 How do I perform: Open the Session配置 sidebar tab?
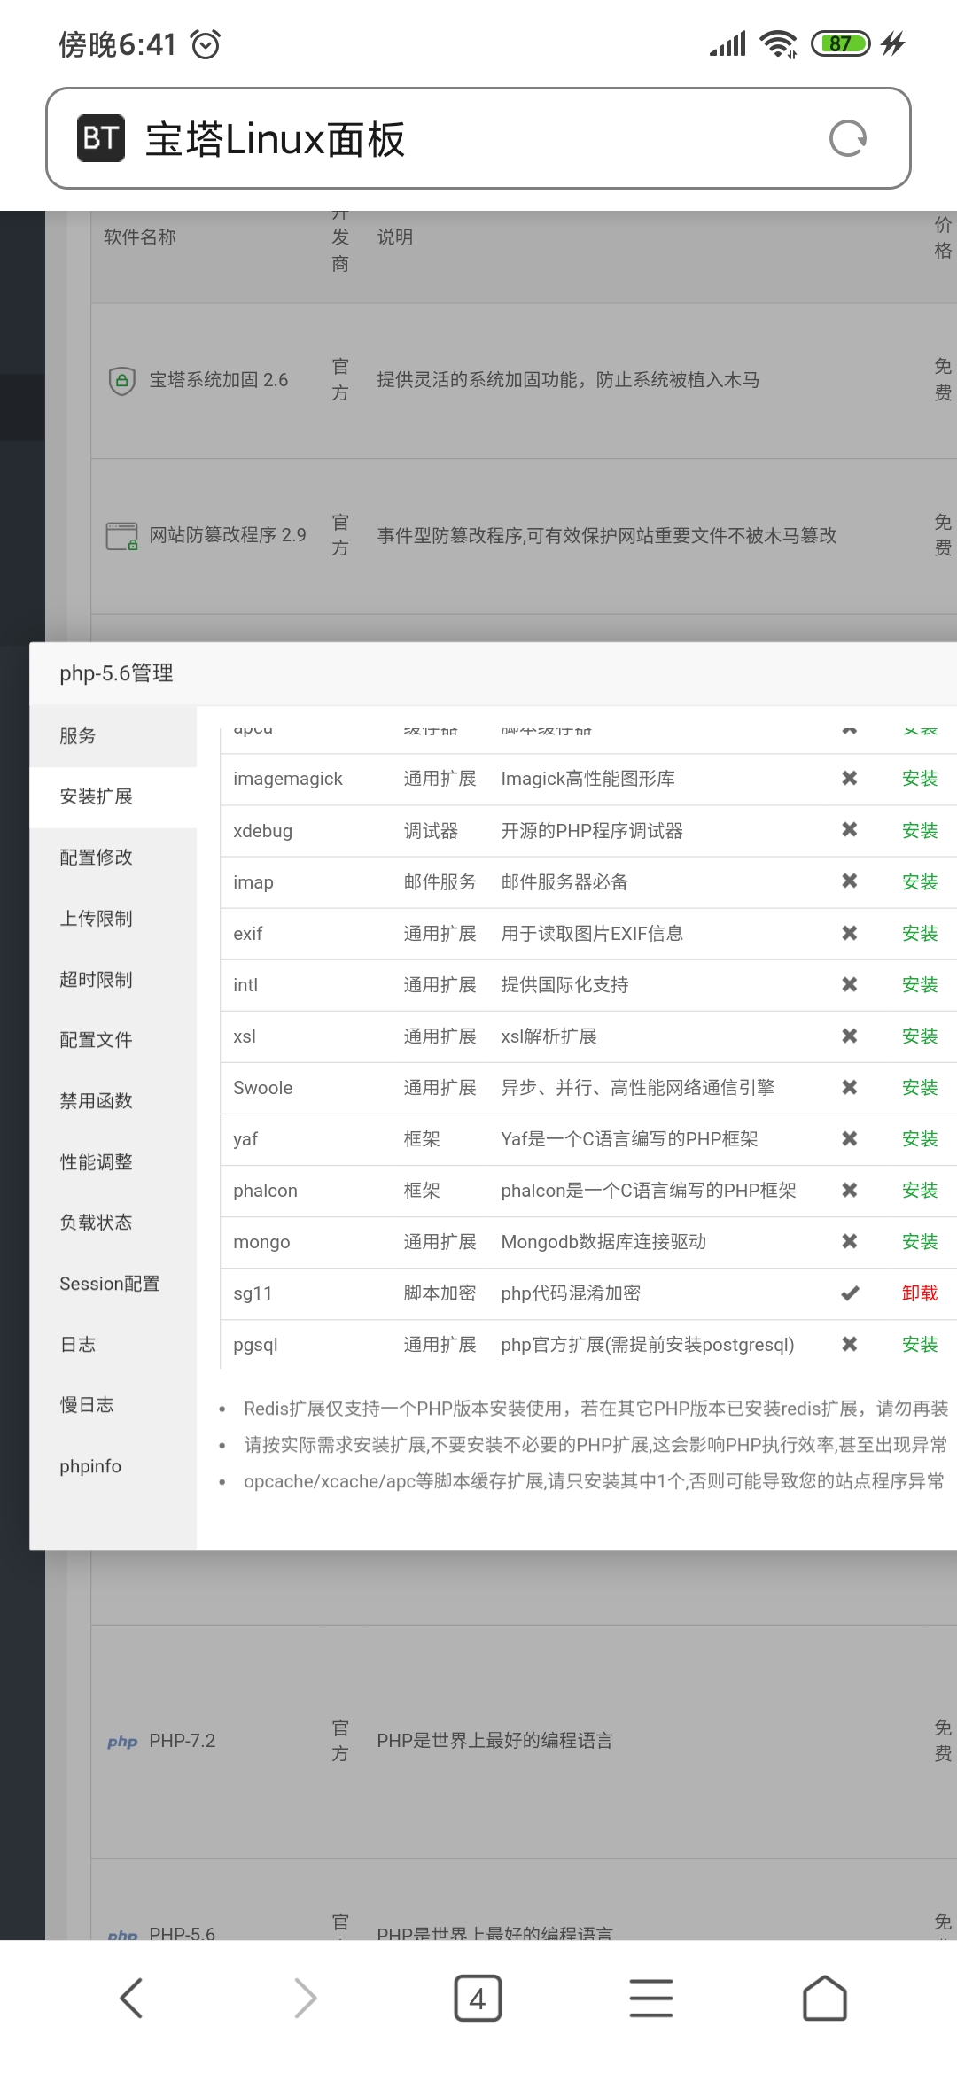coord(113,1284)
